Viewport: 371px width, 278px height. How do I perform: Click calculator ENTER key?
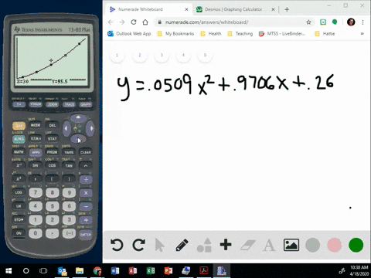click(86, 235)
